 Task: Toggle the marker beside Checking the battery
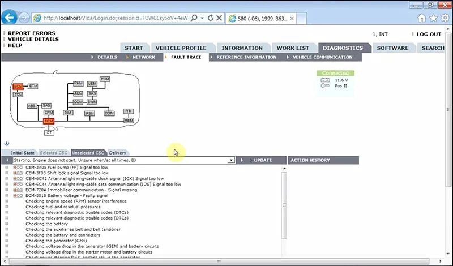(7, 224)
